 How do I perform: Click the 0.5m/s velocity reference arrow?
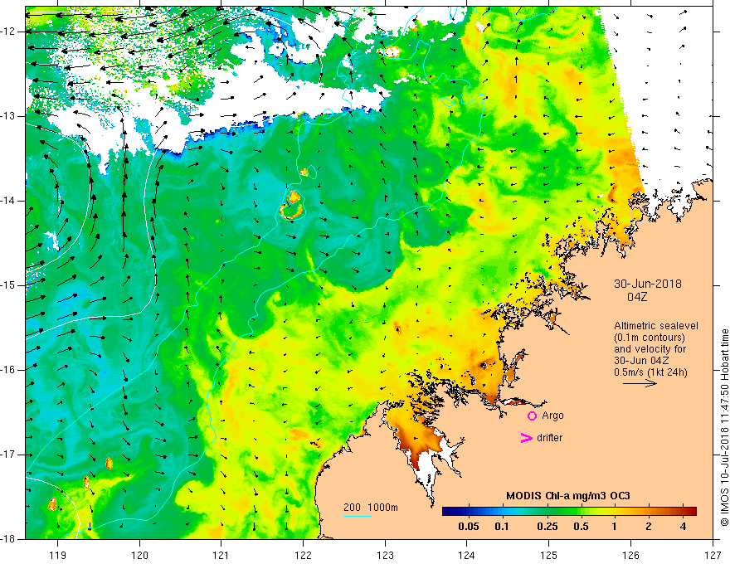click(x=640, y=383)
